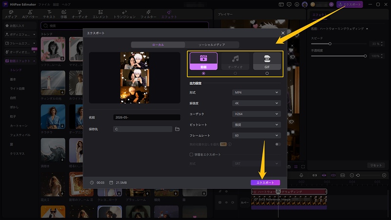This screenshot has height=220, width=391.
Task: Open the ヘルプ menu
Action: pos(66,4)
